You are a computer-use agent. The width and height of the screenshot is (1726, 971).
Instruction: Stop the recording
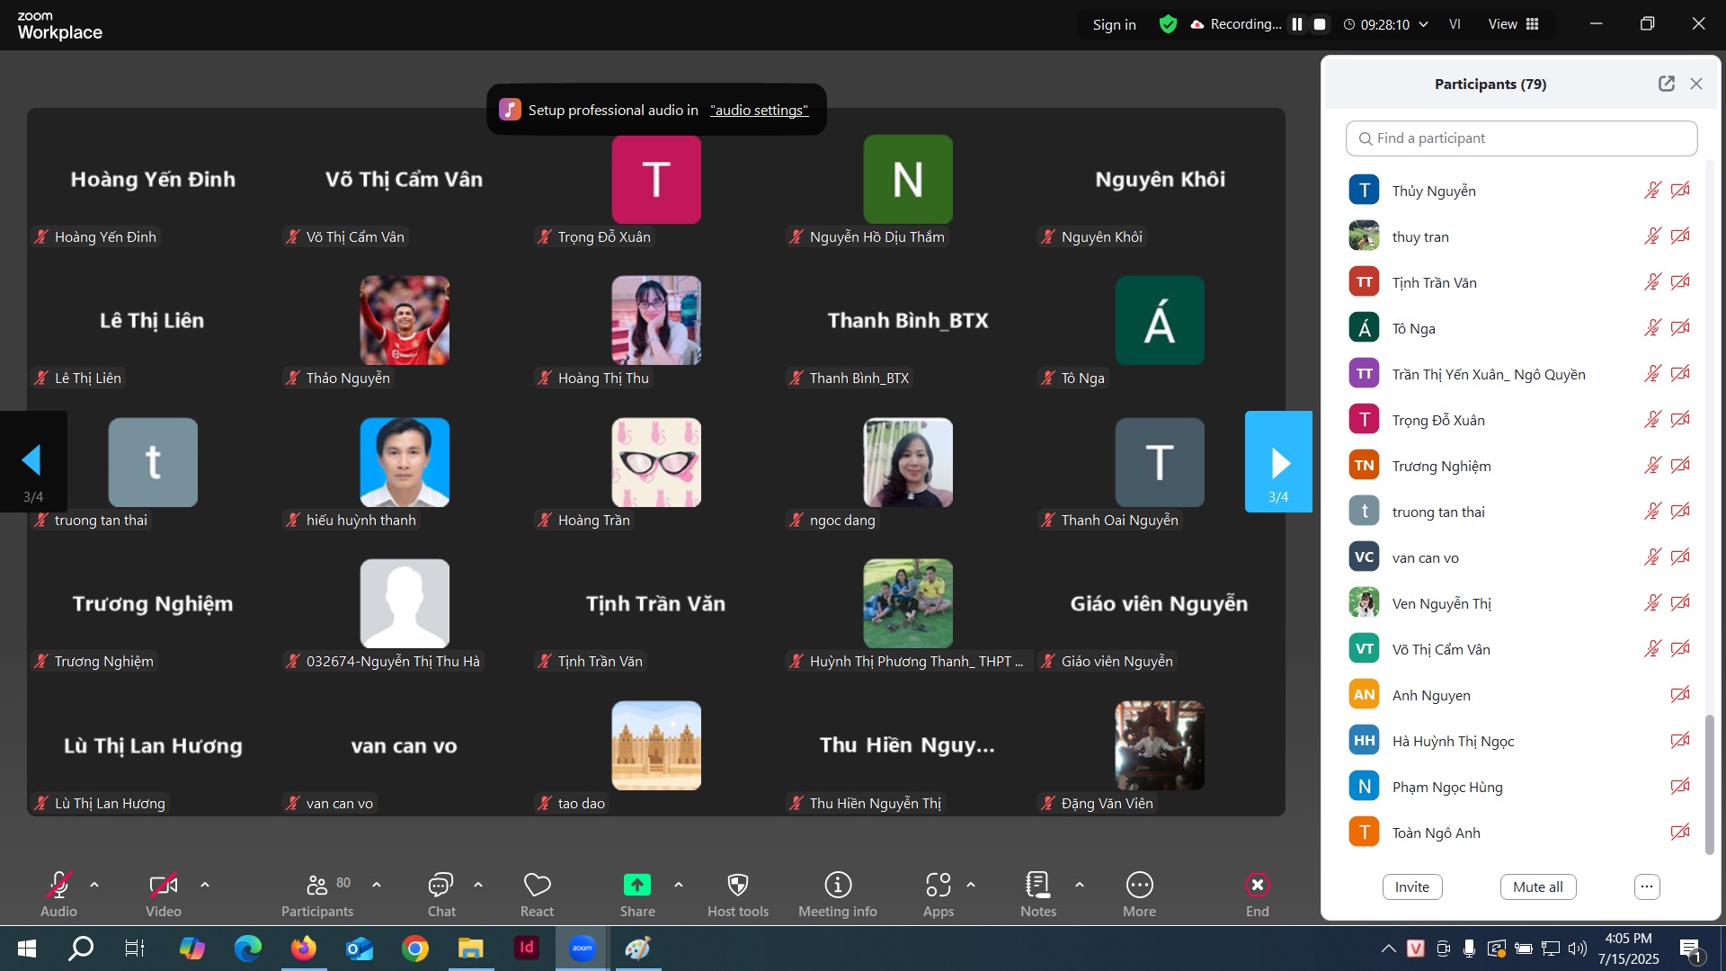point(1320,24)
